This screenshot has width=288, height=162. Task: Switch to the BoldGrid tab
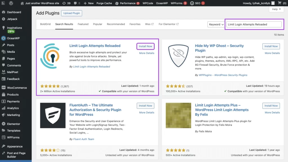pos(45,24)
